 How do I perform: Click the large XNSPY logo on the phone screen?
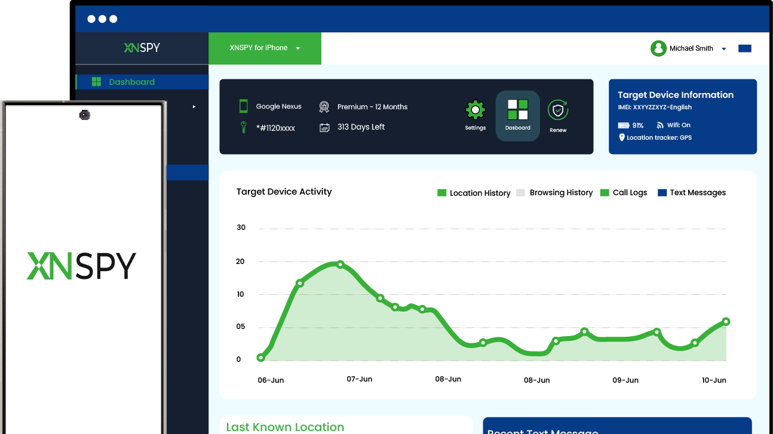coord(82,266)
